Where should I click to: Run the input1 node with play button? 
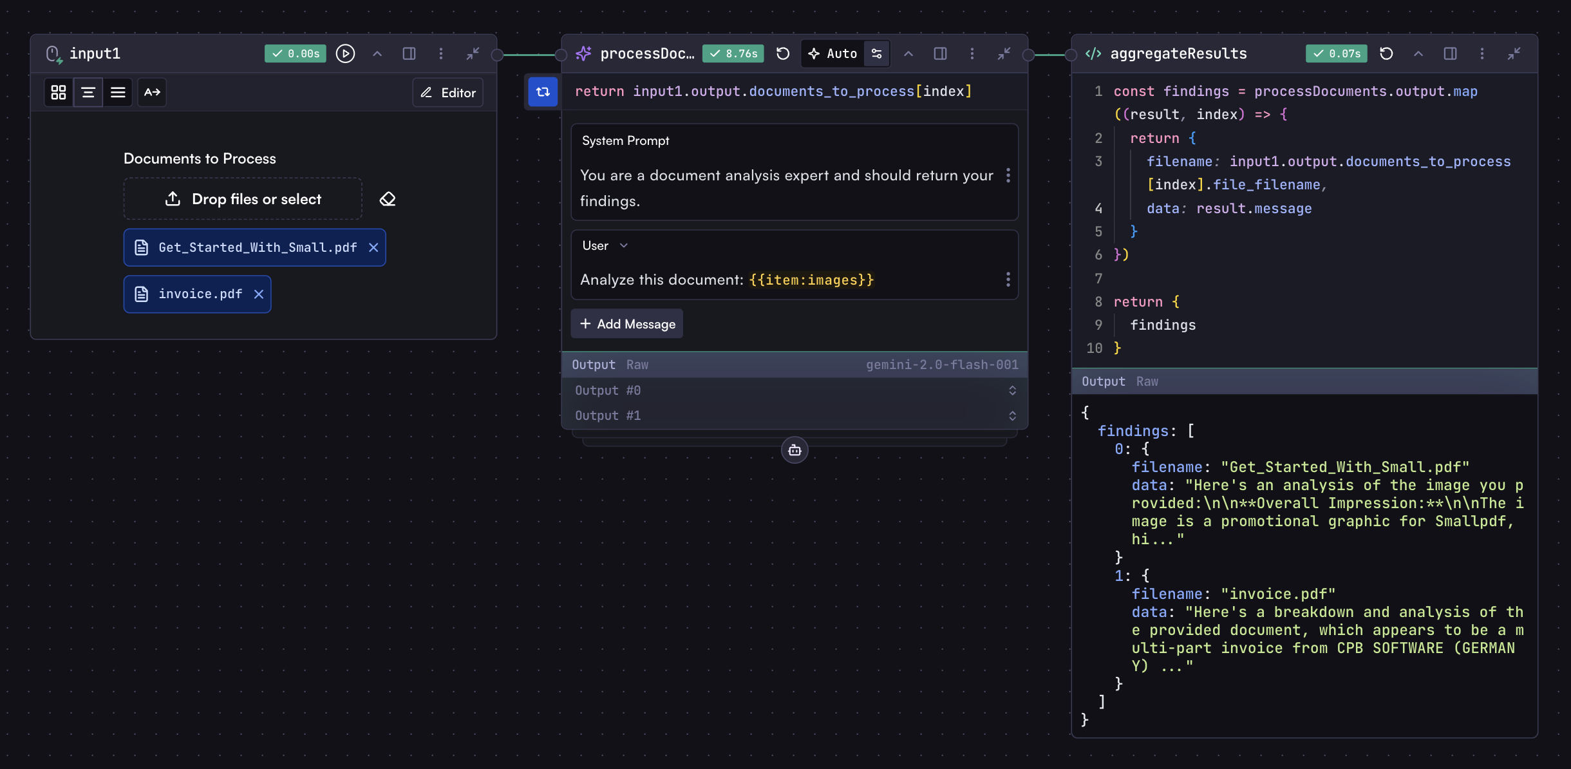point(345,53)
